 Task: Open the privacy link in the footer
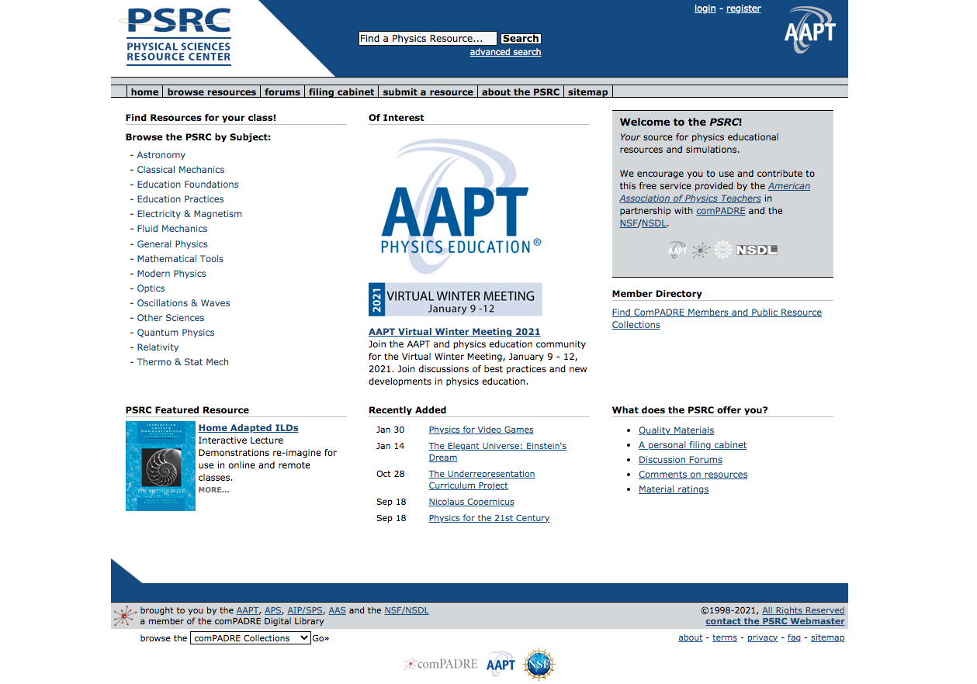tap(762, 637)
